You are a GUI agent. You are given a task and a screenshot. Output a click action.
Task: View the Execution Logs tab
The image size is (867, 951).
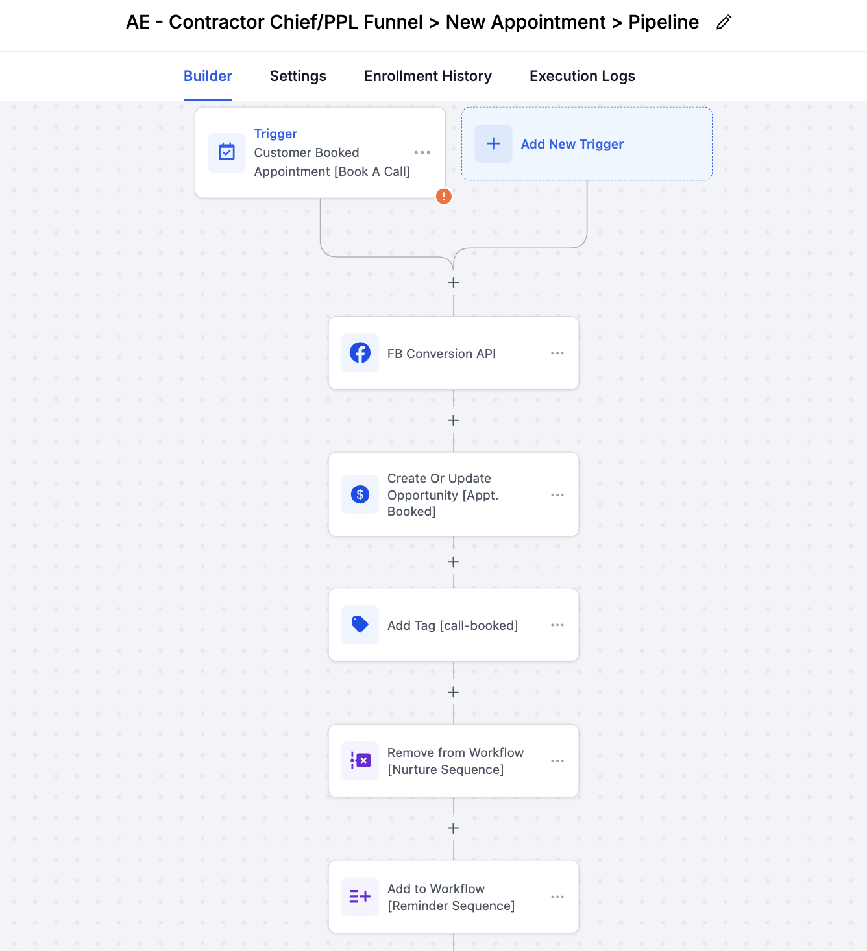click(581, 76)
